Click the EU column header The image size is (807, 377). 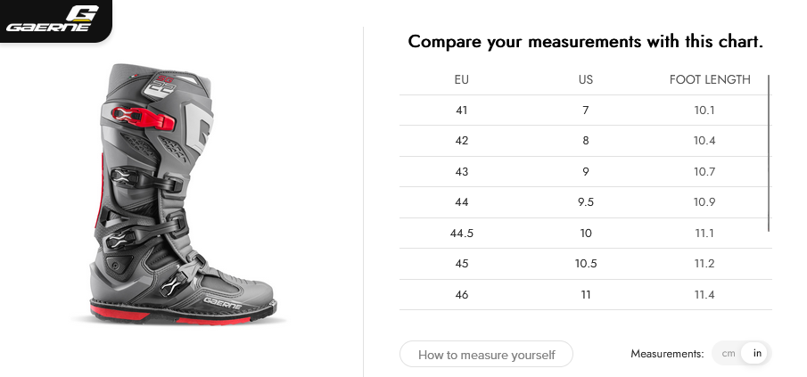[x=462, y=79]
